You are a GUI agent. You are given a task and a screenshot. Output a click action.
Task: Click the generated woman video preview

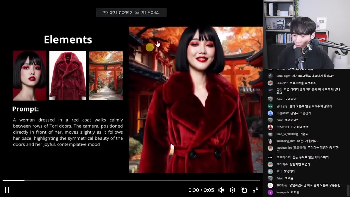pos(196,100)
